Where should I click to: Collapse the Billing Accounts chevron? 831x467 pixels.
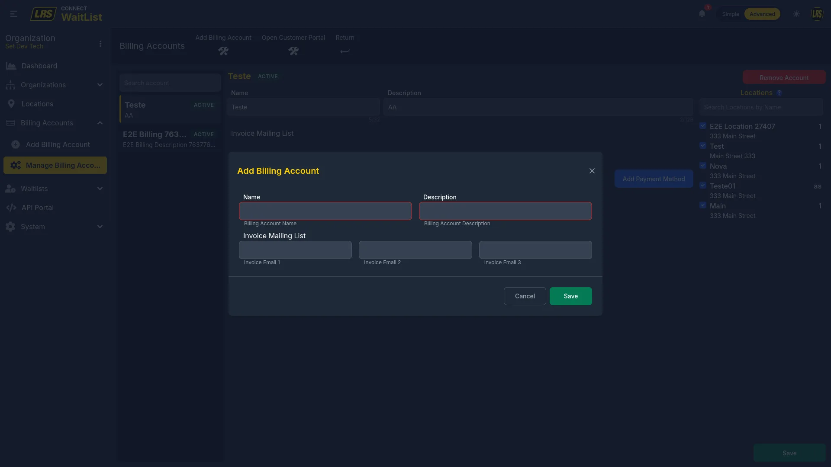point(100,123)
